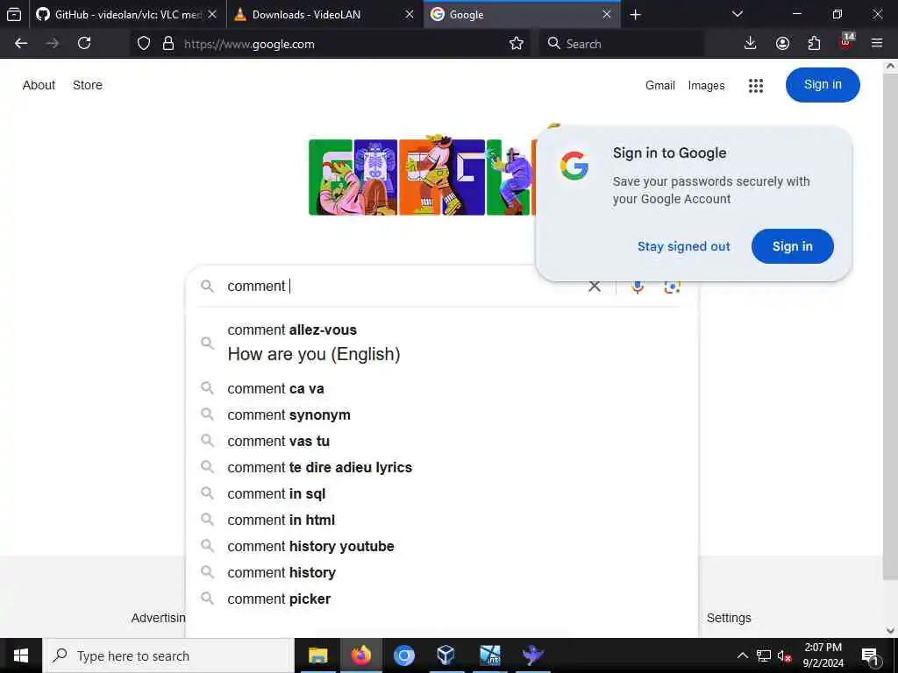Open the About link
The height and width of the screenshot is (673, 898).
[x=39, y=85]
